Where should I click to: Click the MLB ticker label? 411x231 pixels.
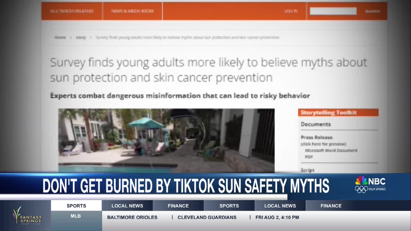point(76,216)
